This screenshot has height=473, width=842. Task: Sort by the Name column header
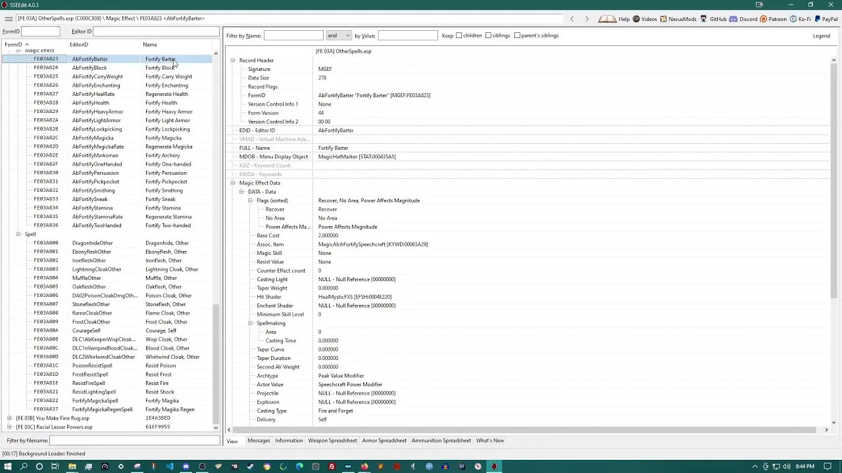176,45
